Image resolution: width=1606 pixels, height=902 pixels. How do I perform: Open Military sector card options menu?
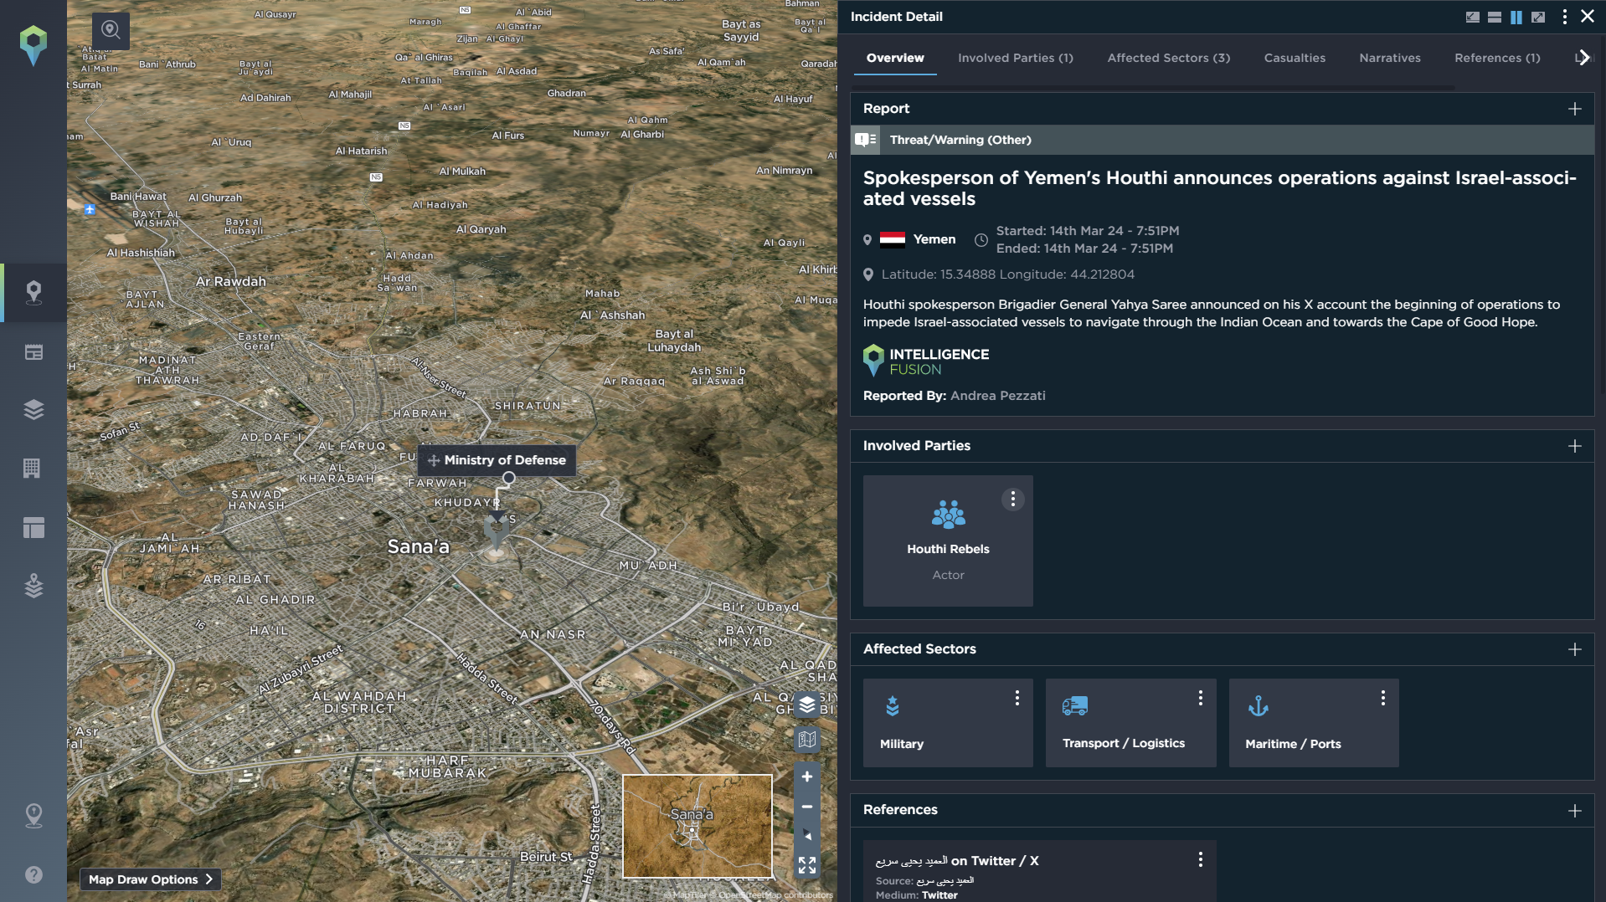(1017, 698)
